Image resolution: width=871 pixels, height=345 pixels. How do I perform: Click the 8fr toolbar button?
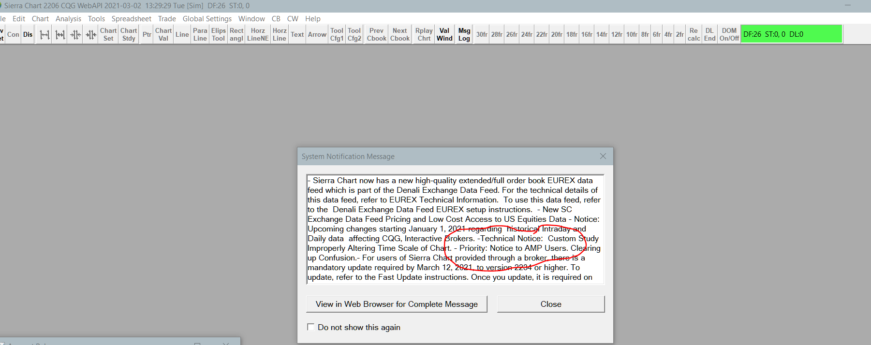645,34
